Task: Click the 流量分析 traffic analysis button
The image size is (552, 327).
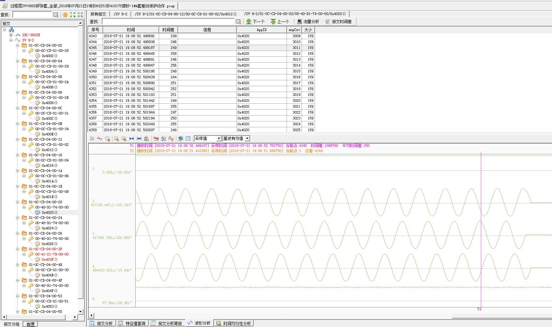Action: (308, 22)
